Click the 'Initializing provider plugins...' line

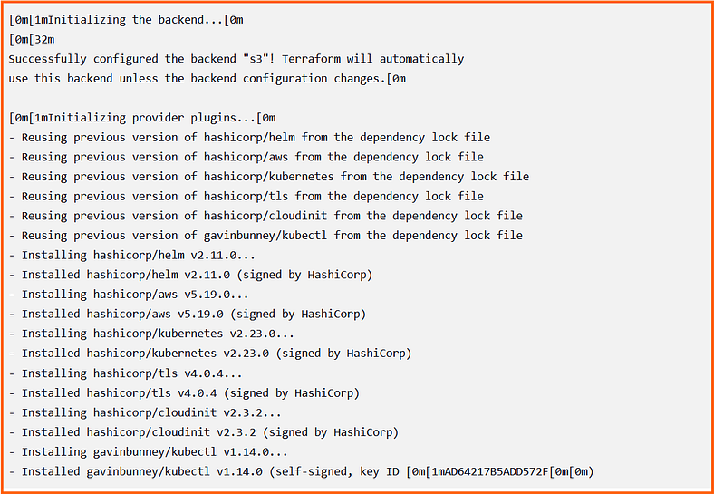click(x=142, y=118)
